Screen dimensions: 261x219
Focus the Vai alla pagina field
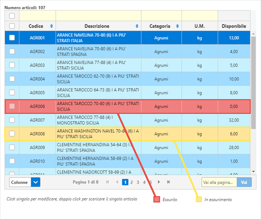[219, 182]
